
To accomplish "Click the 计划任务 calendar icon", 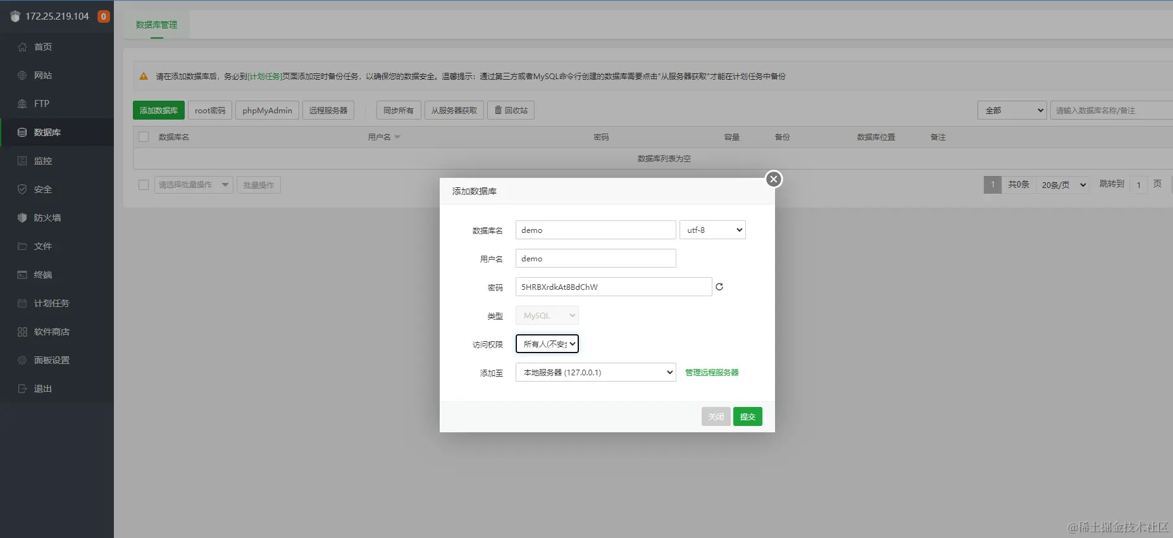I will coord(22,303).
